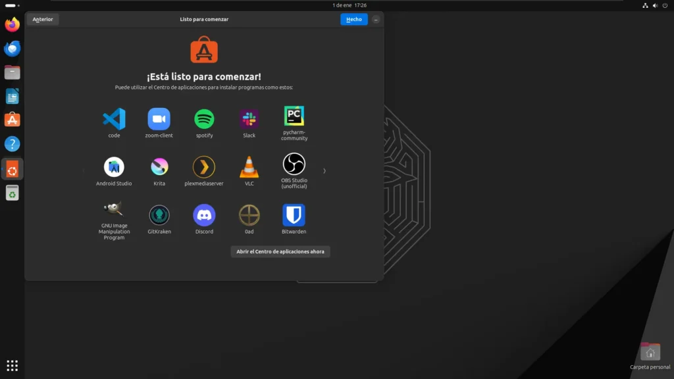Select the GNU Image Manipulation Program icon
Viewport: 674px width, 379px height.
coord(114,209)
